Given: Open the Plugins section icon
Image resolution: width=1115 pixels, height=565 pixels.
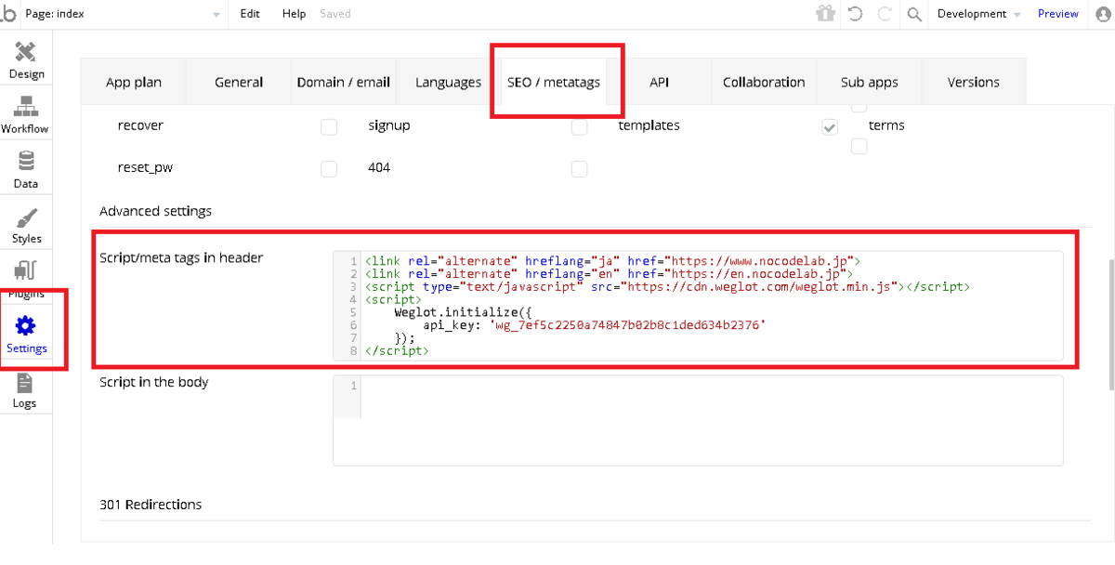Looking at the screenshot, I should (26, 271).
